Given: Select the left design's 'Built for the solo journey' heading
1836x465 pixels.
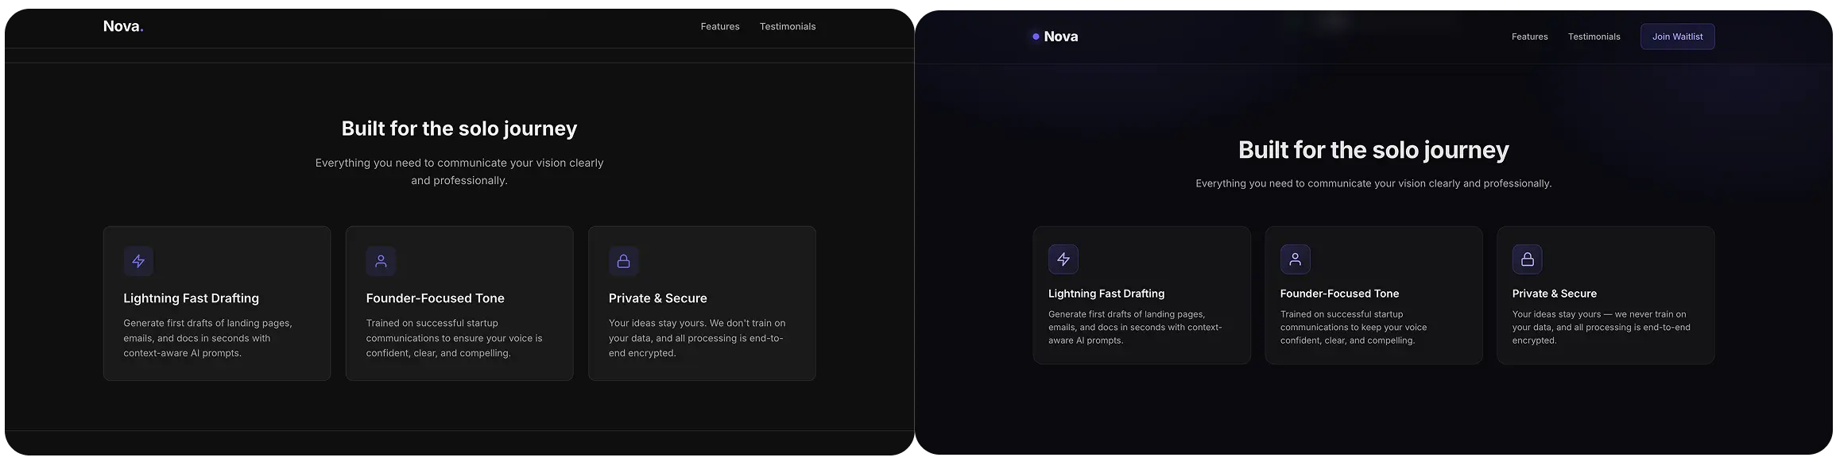Looking at the screenshot, I should tap(459, 129).
